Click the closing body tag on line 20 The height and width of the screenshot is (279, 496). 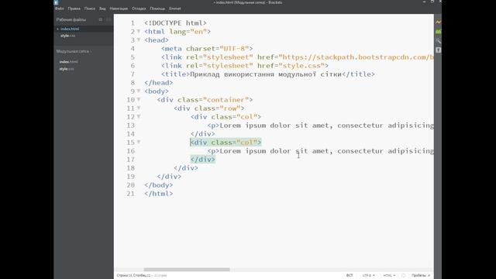(x=158, y=185)
